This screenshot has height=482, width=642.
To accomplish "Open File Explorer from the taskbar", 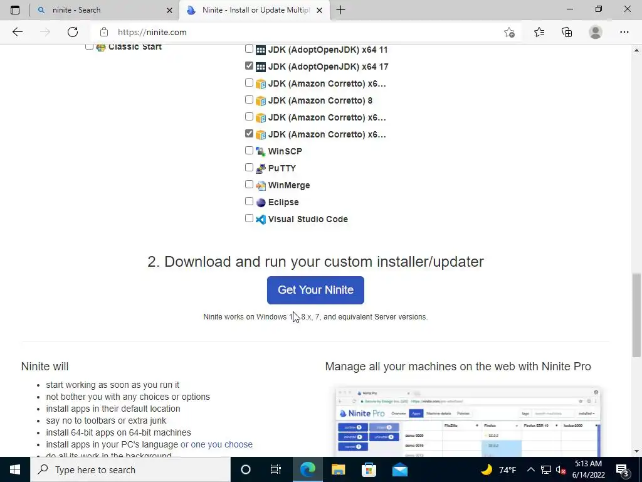I will (x=338, y=469).
